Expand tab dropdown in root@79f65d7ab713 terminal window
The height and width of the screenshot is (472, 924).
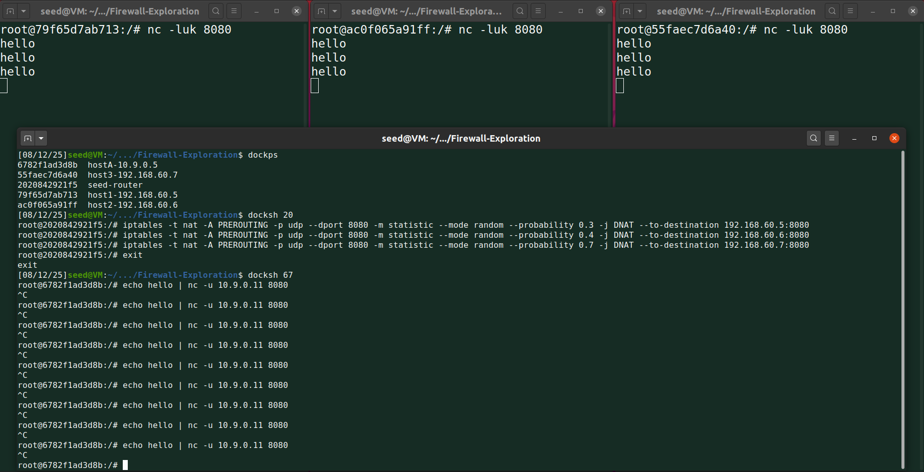coord(23,11)
